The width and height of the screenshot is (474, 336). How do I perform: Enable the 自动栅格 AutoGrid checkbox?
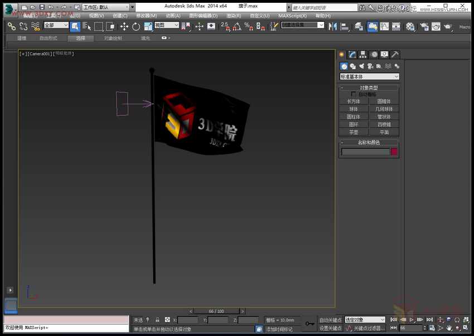(352, 94)
